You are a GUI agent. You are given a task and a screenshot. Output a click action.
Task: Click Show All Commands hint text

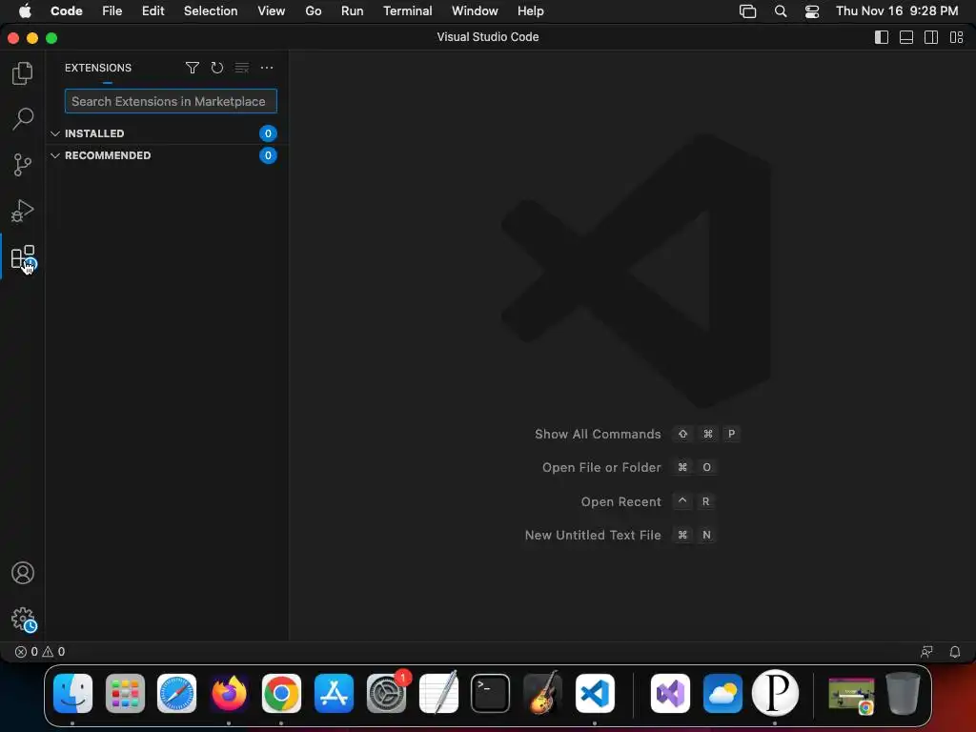(598, 434)
